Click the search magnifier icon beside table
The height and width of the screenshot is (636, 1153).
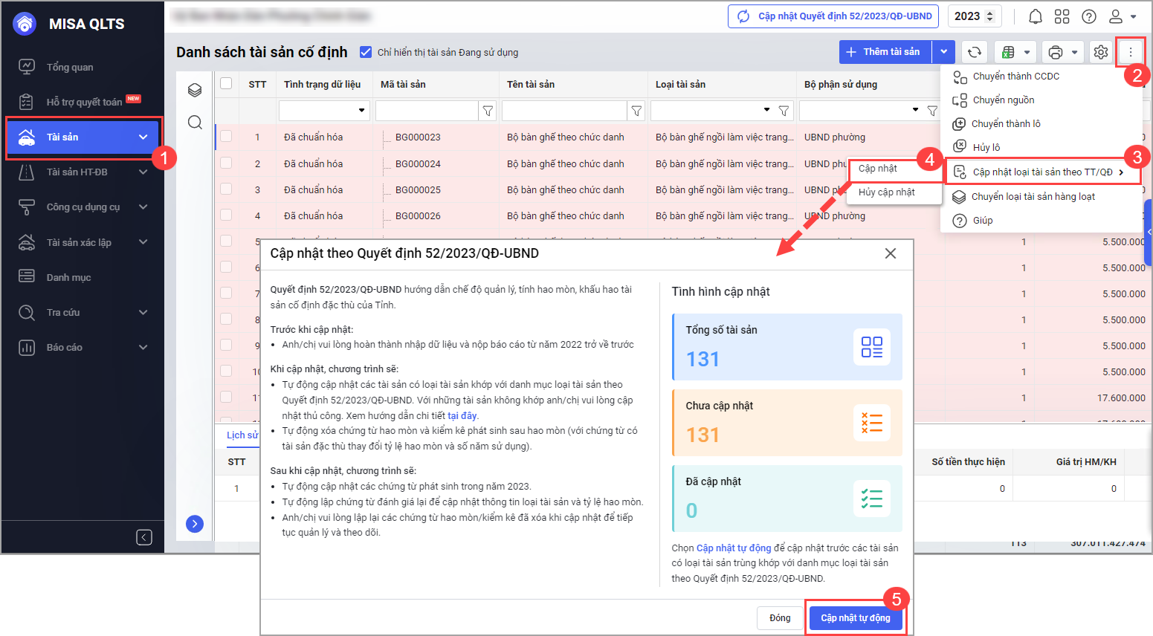195,123
